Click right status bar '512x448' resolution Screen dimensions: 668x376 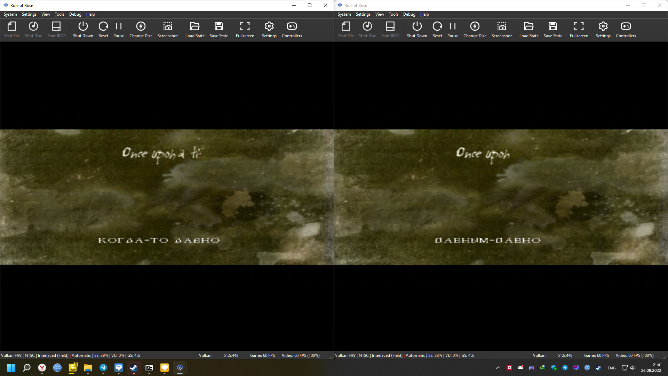click(565, 355)
